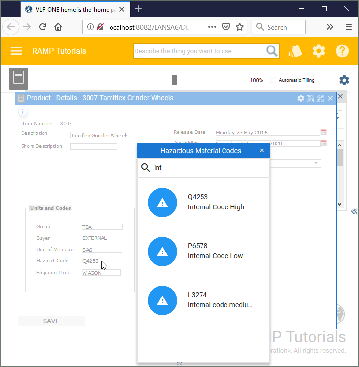This screenshot has height=367, width=359.
Task: Open the Release Date calendar icon
Action: 323,132
